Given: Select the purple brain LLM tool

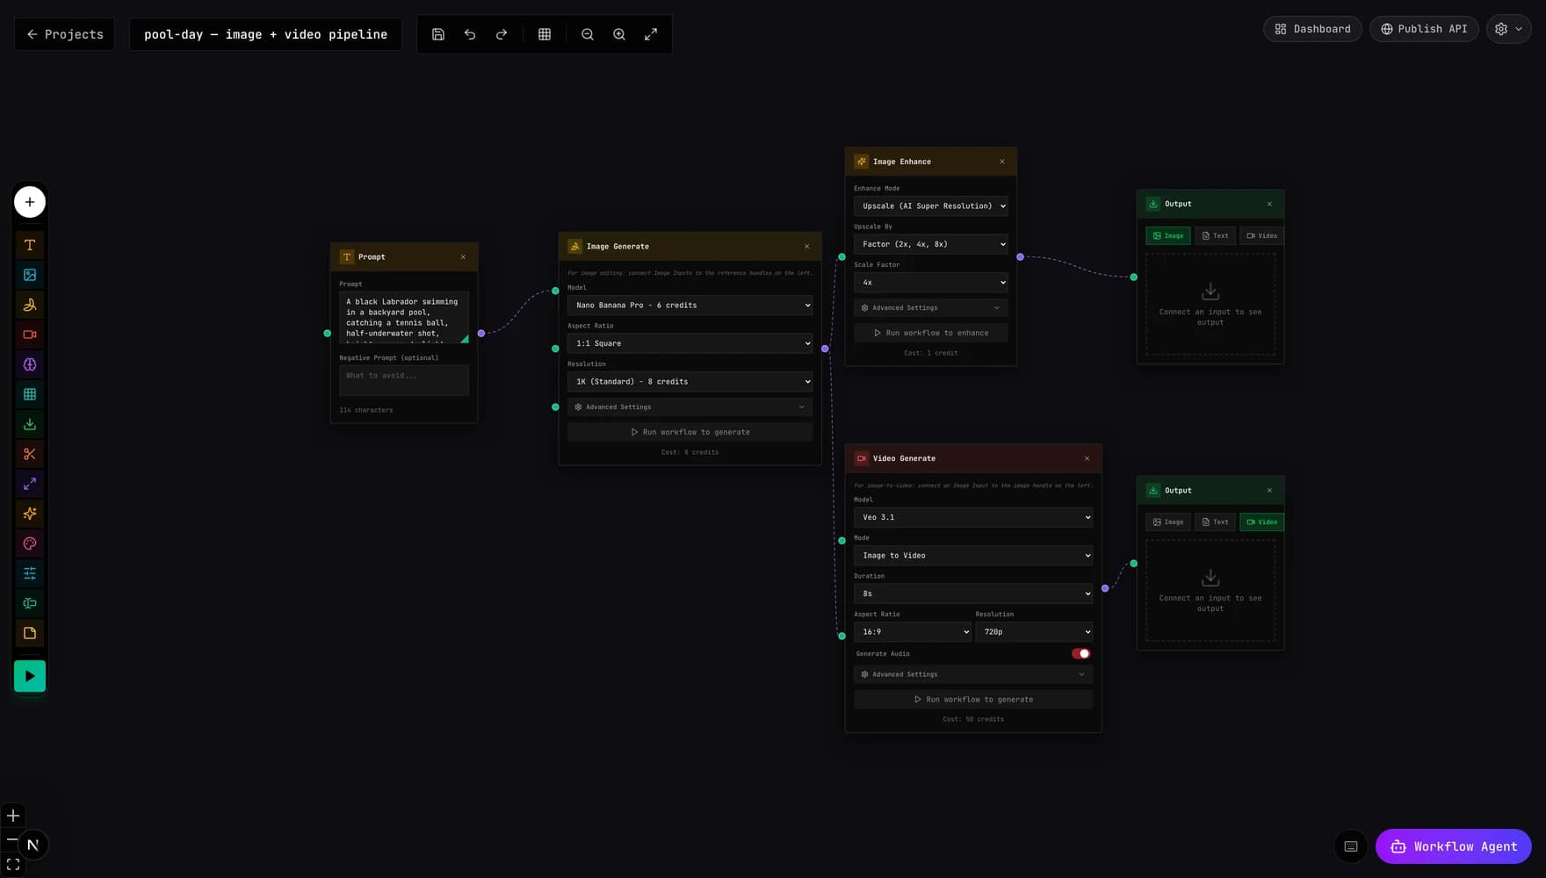Looking at the screenshot, I should (30, 364).
